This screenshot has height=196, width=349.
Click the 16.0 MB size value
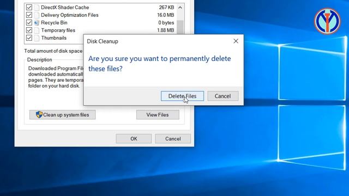point(166,15)
